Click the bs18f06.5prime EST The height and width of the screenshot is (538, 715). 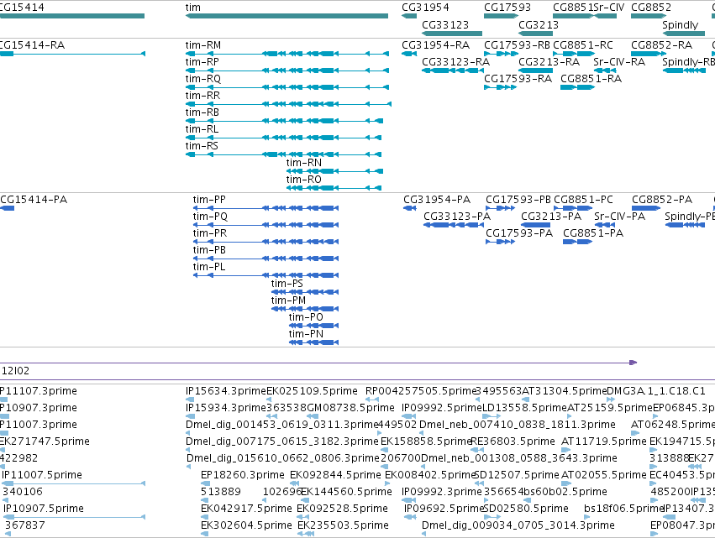coord(587,517)
